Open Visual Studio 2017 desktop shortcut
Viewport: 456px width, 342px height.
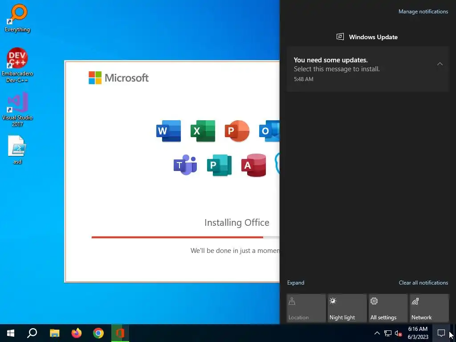point(17,109)
